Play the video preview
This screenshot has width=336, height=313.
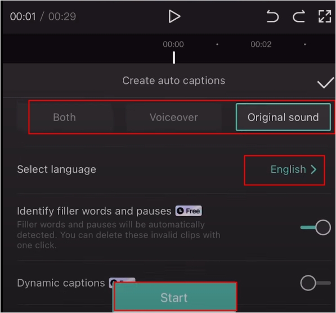tap(174, 16)
